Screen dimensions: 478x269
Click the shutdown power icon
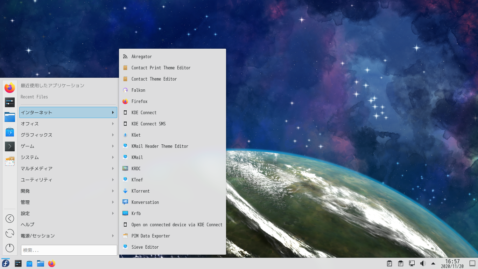(10, 248)
